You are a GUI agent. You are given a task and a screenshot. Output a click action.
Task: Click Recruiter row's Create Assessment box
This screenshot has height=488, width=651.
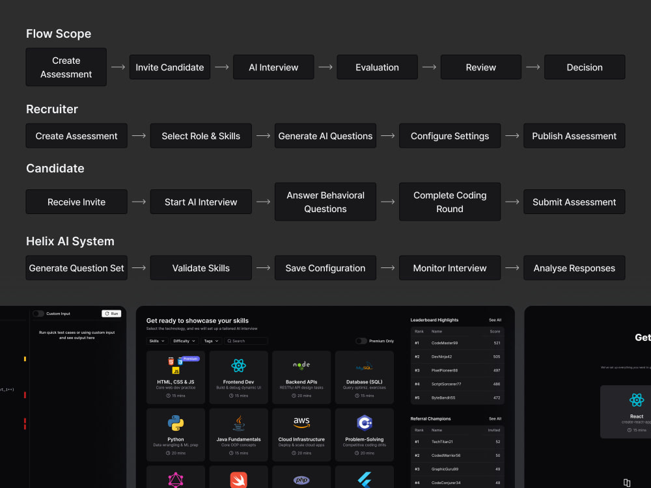[76, 136]
